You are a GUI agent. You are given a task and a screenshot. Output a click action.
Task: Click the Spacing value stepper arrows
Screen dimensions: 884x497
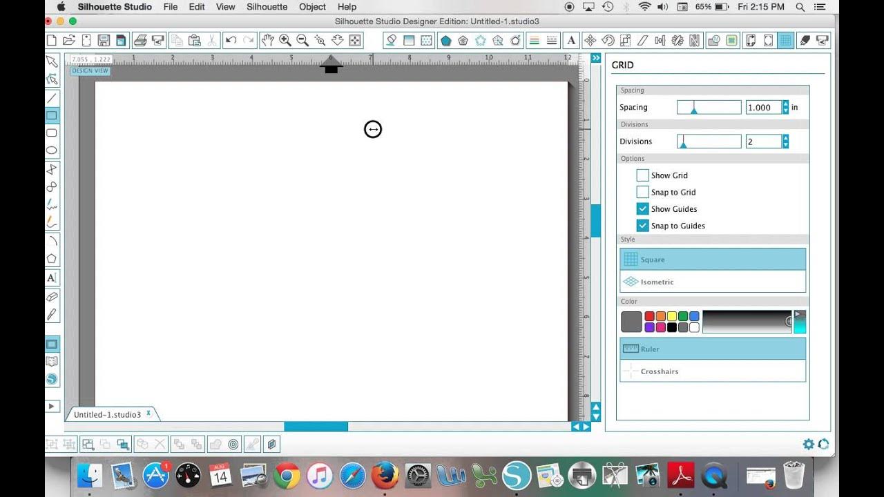(785, 107)
